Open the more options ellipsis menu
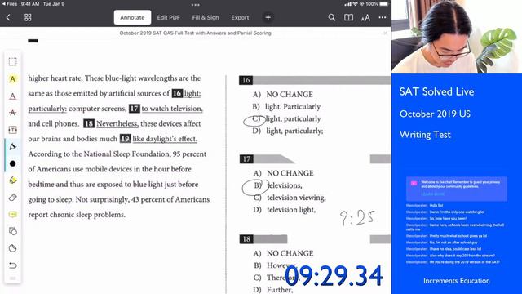Viewport: 522px width, 294px height. click(x=383, y=17)
